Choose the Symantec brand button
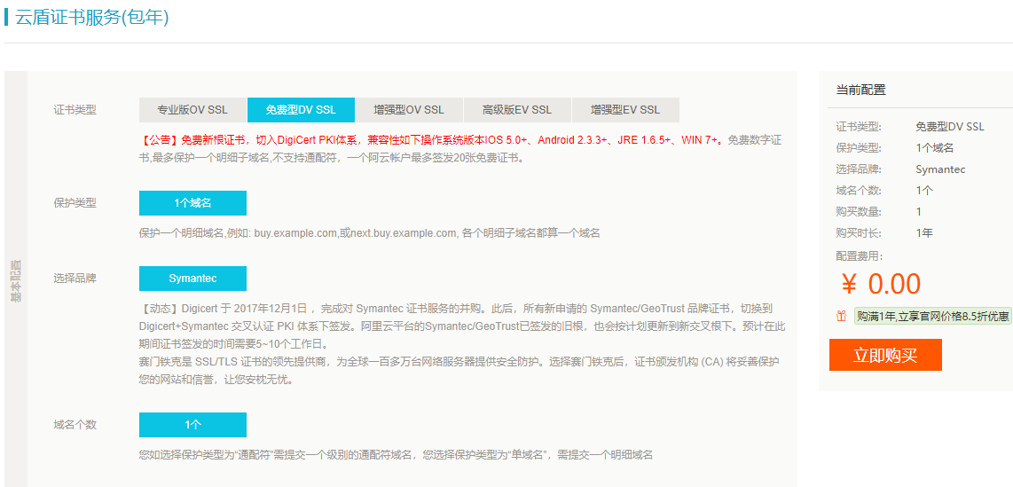 coord(192,279)
